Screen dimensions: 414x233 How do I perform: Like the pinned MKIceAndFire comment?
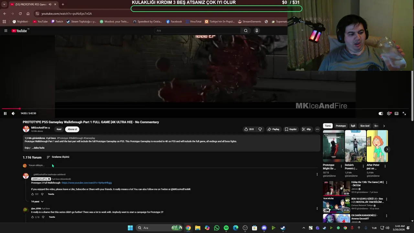(x=32, y=194)
